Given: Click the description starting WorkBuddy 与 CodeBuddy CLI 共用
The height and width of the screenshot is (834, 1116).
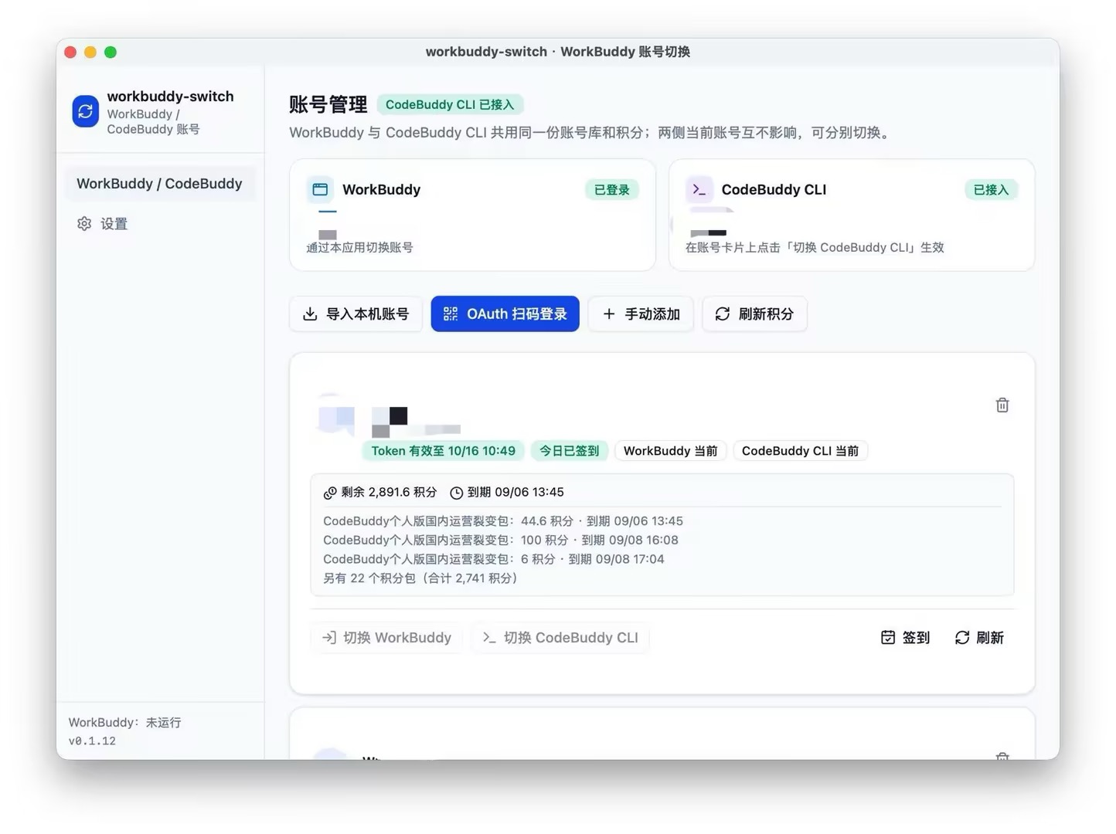Looking at the screenshot, I should (x=591, y=133).
